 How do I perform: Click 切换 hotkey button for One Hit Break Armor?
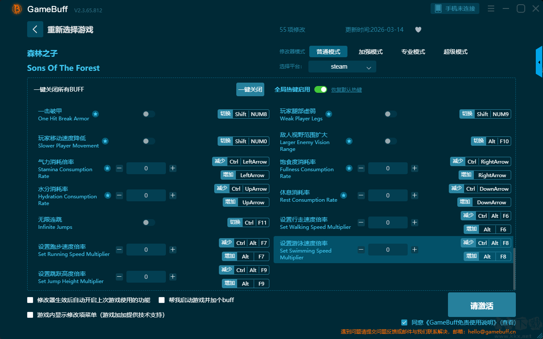(225, 114)
